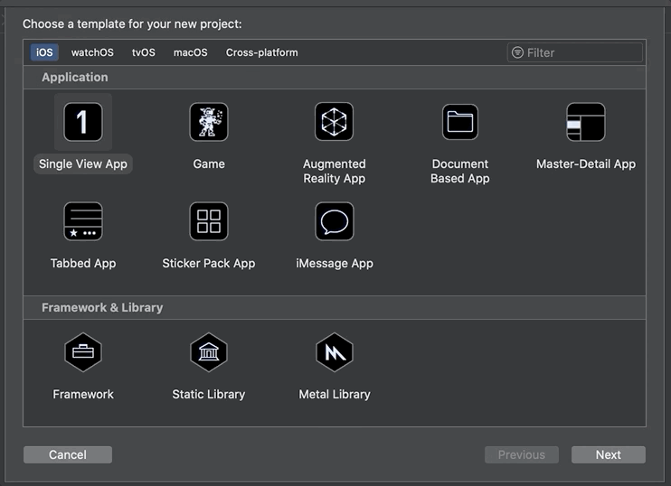Select the iOS platform tab
The image size is (671, 486).
44,52
